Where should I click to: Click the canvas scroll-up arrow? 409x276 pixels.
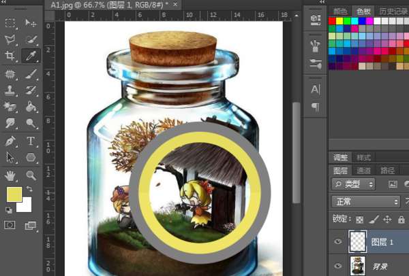pos(296,16)
